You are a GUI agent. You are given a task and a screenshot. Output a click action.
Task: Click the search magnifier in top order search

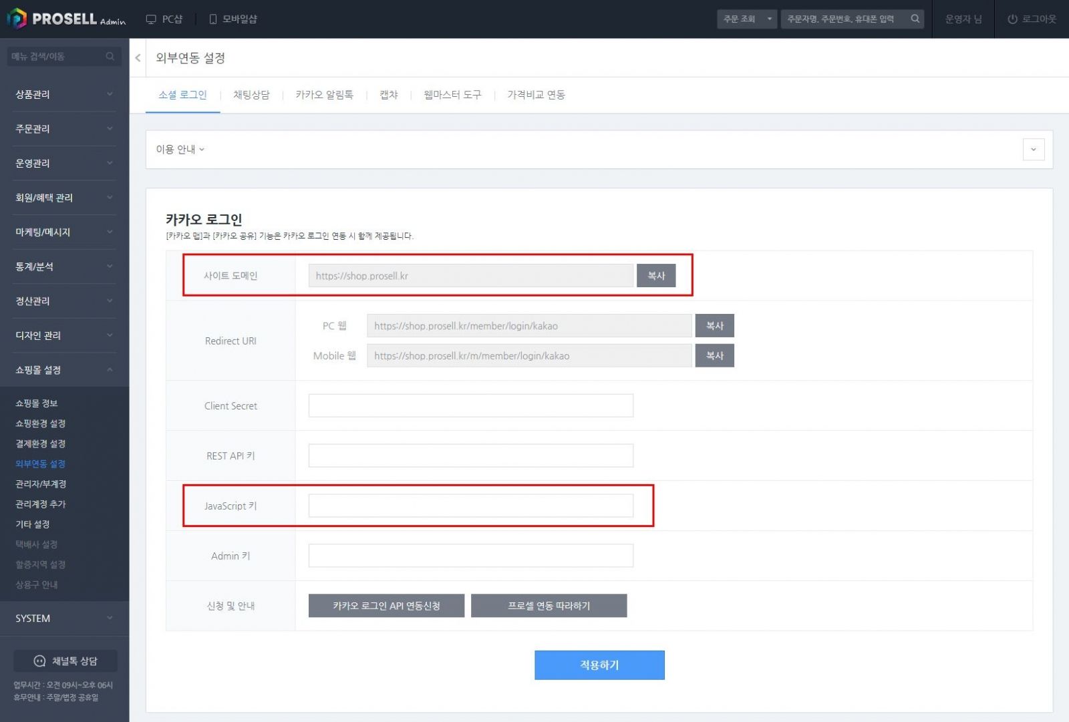[x=915, y=19]
